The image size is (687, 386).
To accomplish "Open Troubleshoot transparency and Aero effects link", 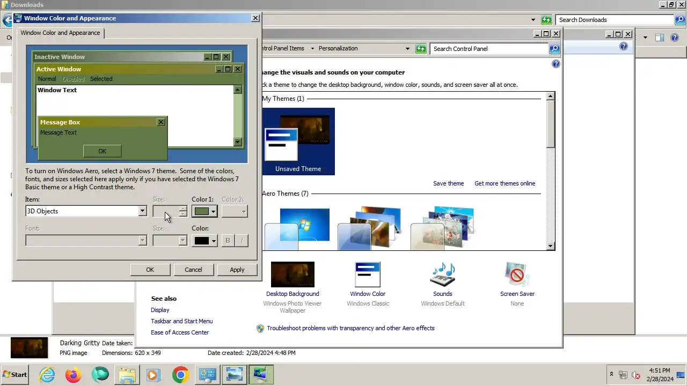I will [350, 328].
